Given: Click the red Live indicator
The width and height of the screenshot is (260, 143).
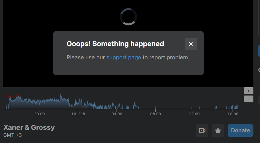Looking at the screenshot, I should point(13,96).
